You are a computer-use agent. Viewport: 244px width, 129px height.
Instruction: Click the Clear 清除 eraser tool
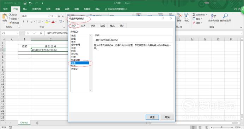pyautogui.click(x=197, y=23)
